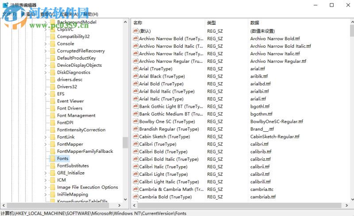The height and width of the screenshot is (216, 354).
Task: Click the arialbd.ttf data value
Action: (260, 83)
